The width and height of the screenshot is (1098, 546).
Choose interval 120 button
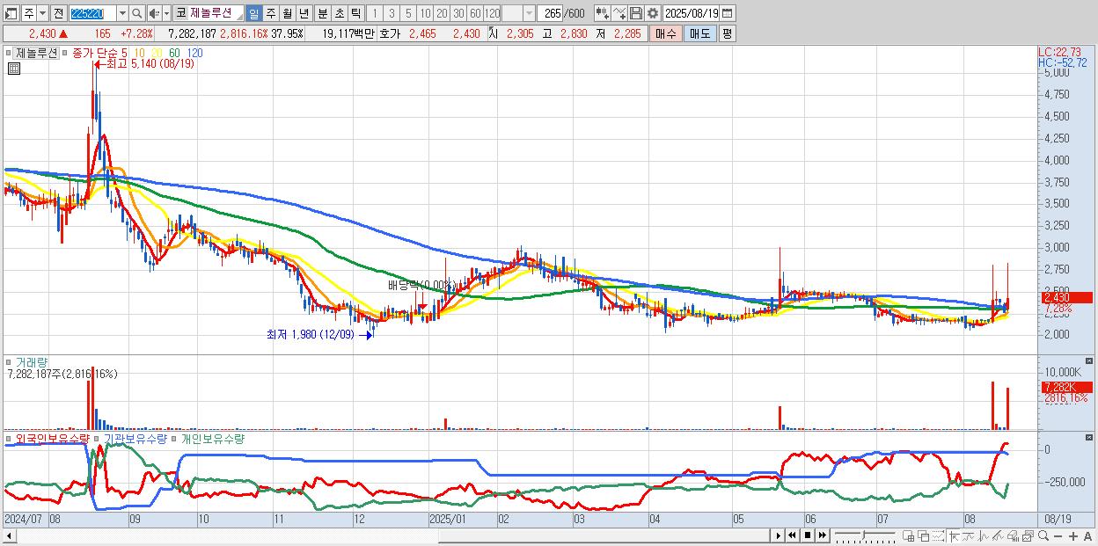click(492, 13)
